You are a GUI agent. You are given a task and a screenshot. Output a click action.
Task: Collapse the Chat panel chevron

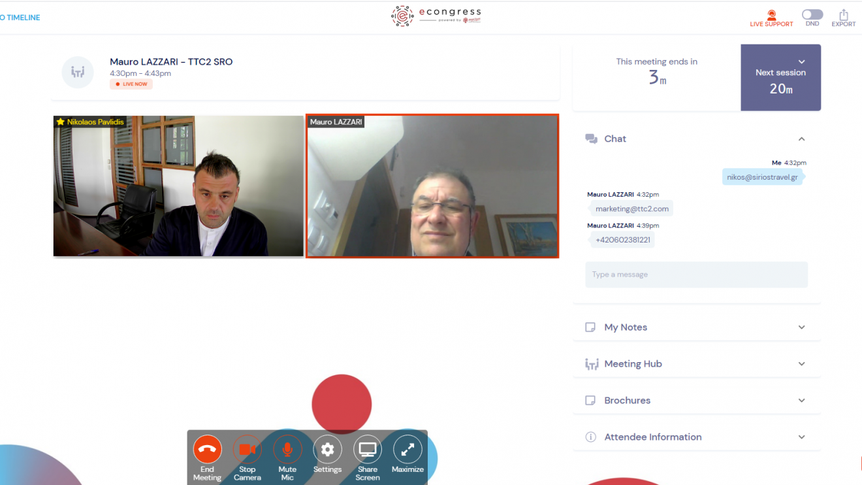[x=802, y=139]
